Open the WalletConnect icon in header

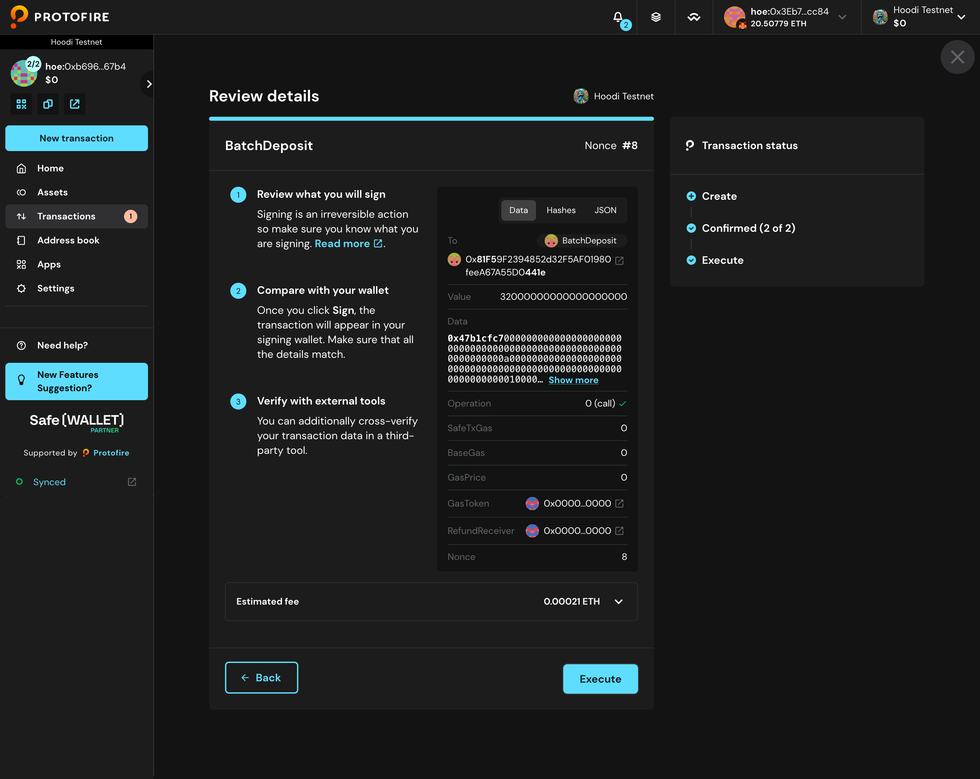(x=694, y=17)
